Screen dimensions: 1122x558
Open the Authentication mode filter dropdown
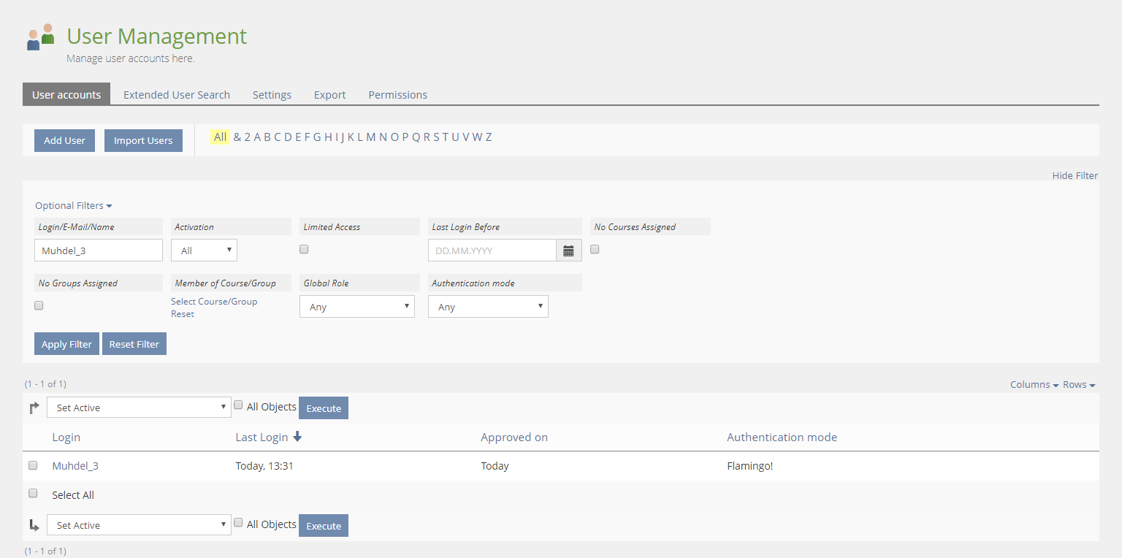pyautogui.click(x=488, y=307)
